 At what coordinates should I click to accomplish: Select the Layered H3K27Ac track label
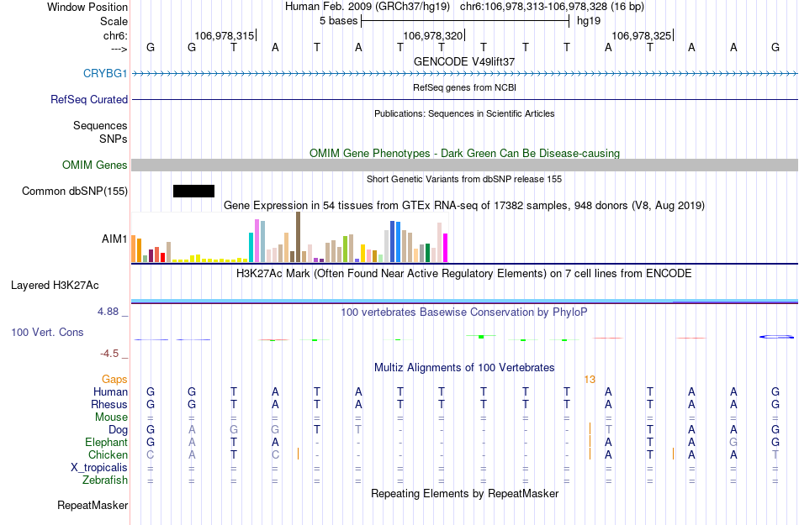(x=55, y=286)
